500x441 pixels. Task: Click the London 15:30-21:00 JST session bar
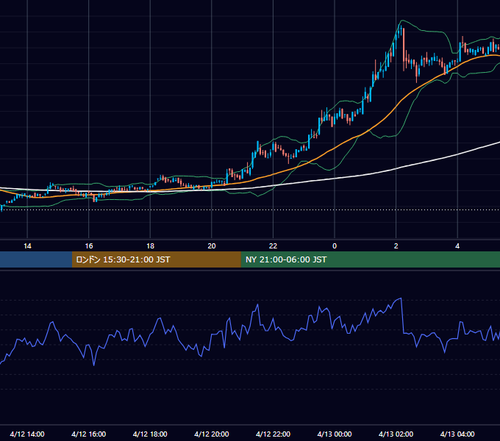point(156,259)
